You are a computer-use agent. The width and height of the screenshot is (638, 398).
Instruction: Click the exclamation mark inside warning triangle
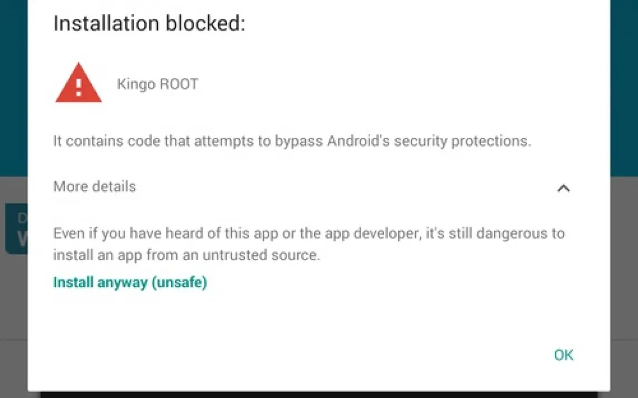(78, 87)
